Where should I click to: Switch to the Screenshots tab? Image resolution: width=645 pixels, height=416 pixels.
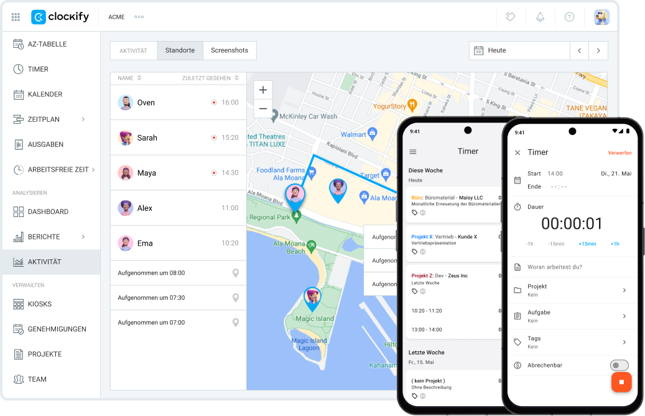[231, 50]
